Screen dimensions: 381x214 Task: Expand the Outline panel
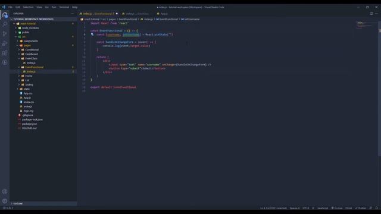[x=43, y=203]
